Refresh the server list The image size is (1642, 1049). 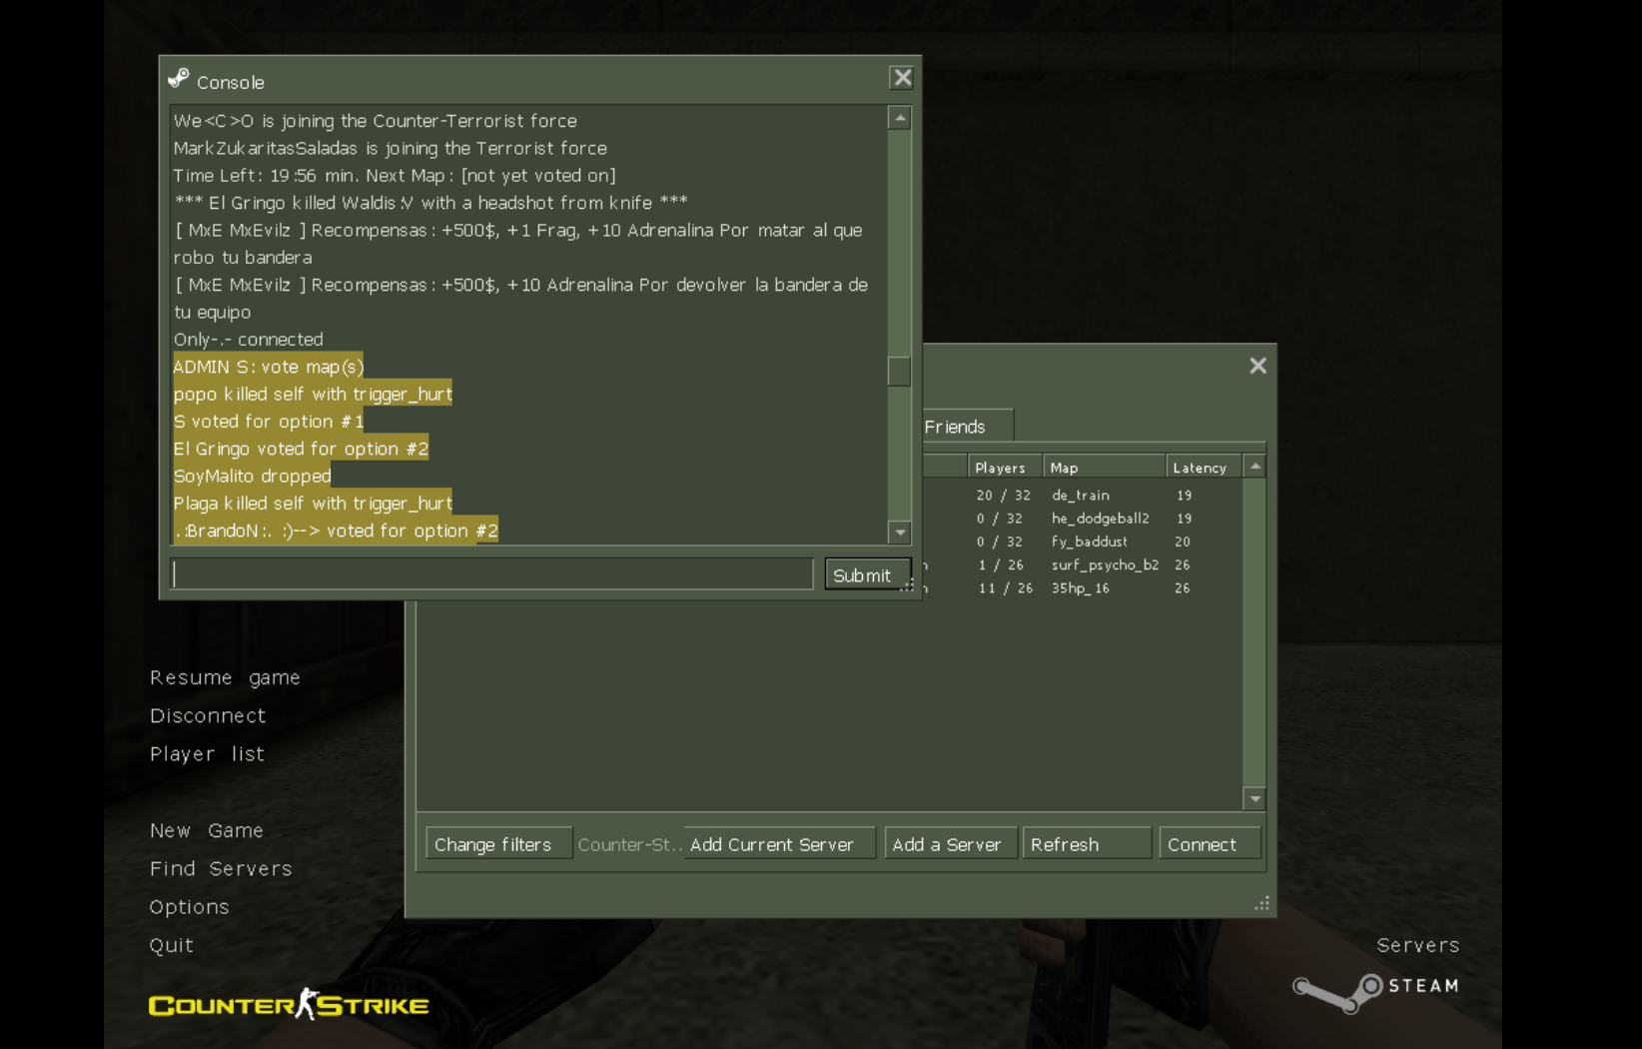1087,844
